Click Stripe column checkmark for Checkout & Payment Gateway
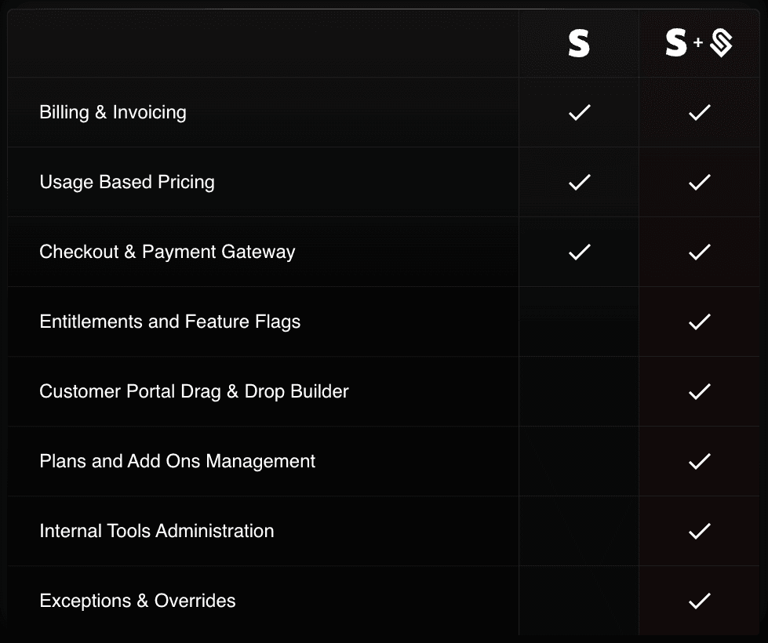This screenshot has width=768, height=643. tap(579, 252)
